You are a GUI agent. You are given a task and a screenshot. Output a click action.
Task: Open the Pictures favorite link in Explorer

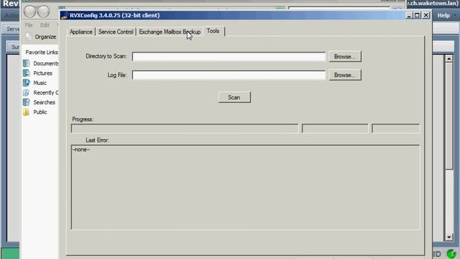tap(38, 73)
